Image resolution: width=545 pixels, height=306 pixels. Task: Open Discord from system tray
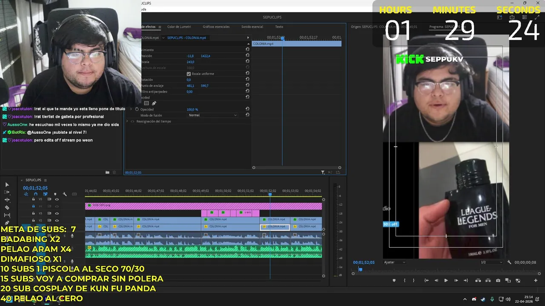point(474,299)
